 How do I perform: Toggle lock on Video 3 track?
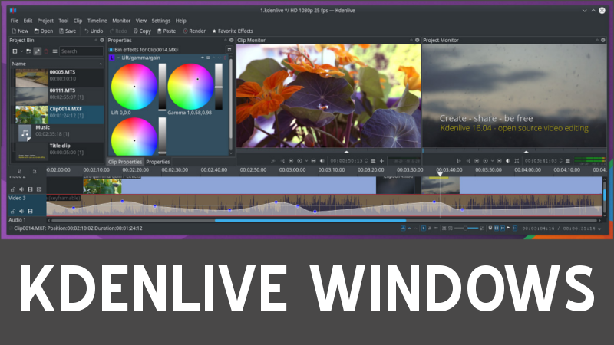pos(12,211)
